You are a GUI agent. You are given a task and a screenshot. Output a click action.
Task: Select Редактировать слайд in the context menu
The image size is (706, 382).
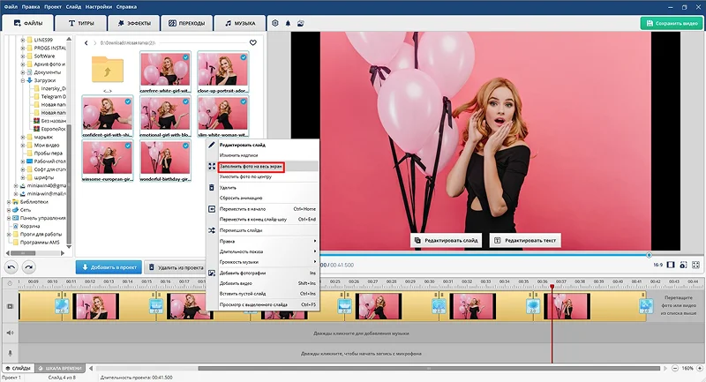point(262,145)
